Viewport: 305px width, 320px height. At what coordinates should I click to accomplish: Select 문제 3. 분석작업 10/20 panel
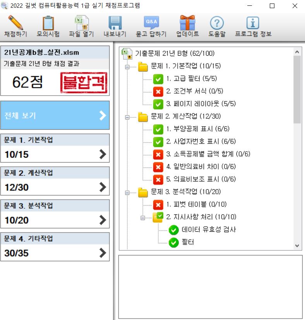pos(55,215)
